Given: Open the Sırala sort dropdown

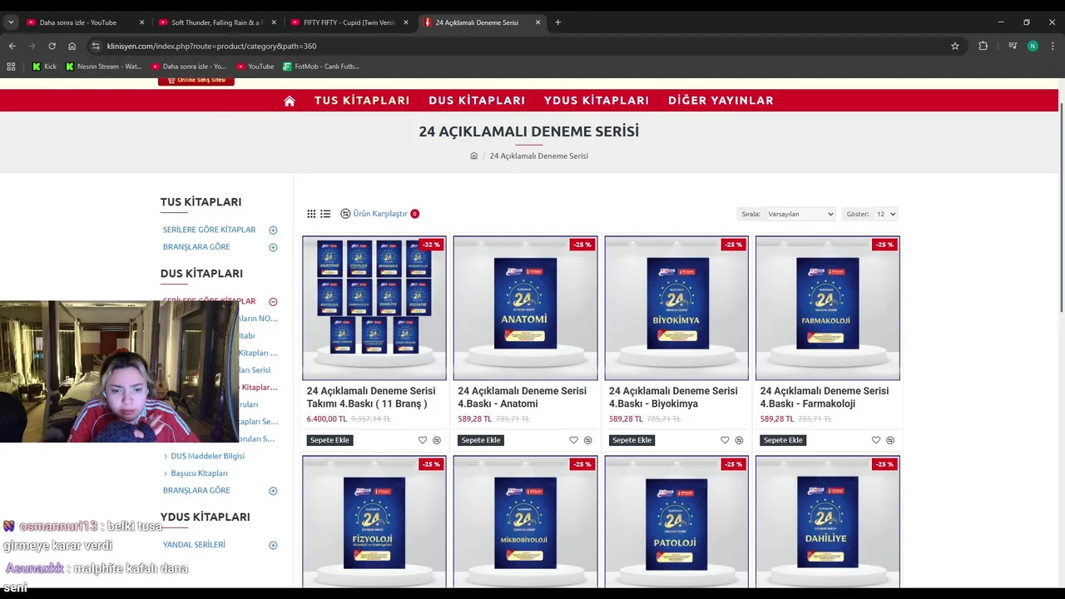Looking at the screenshot, I should click(800, 214).
